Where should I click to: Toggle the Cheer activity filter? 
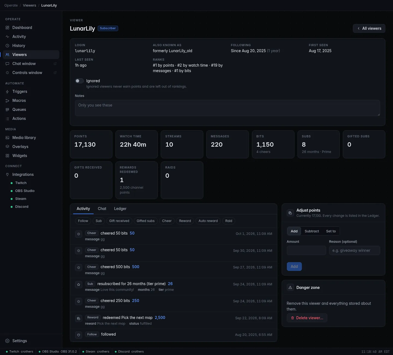pos(167,221)
